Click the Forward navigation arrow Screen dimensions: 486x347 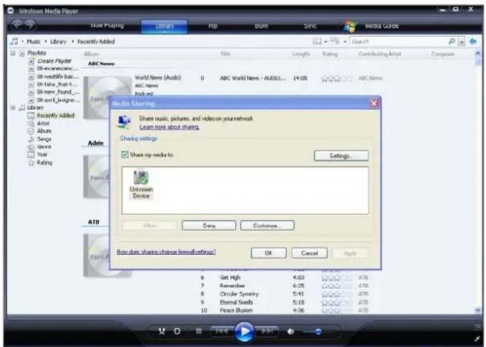30,24
